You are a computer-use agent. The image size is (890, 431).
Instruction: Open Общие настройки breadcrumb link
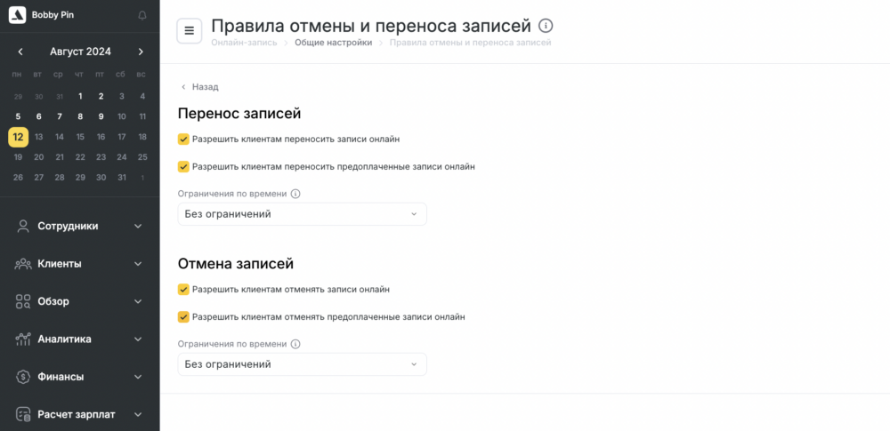pyautogui.click(x=333, y=43)
